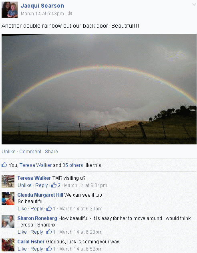
Task: Click Comment link under the photo
Action: pos(30,152)
